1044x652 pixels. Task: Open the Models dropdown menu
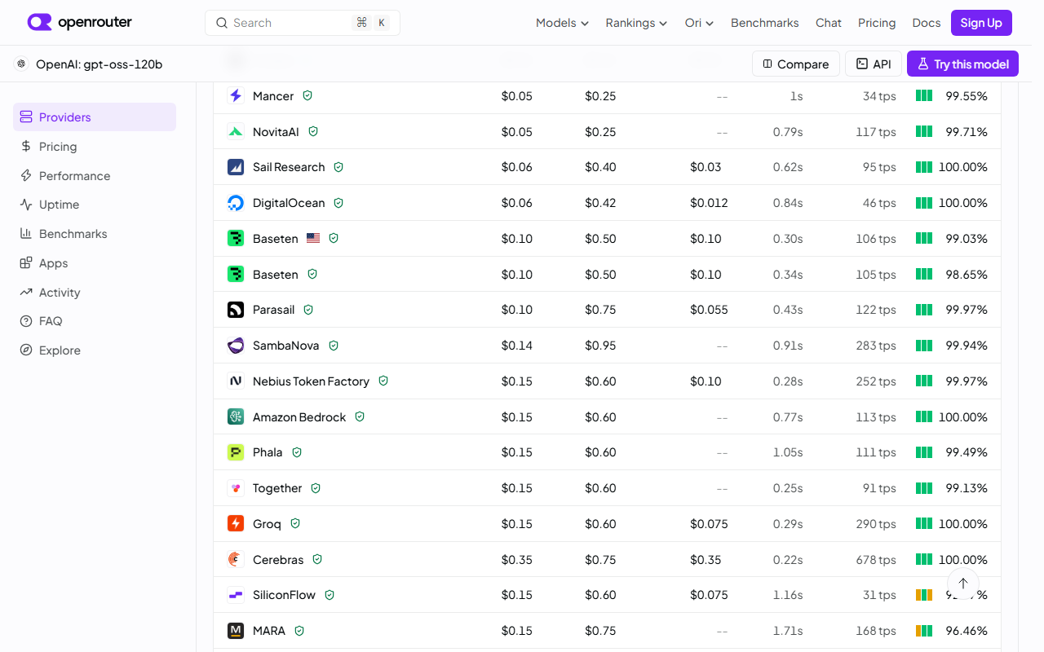click(562, 23)
